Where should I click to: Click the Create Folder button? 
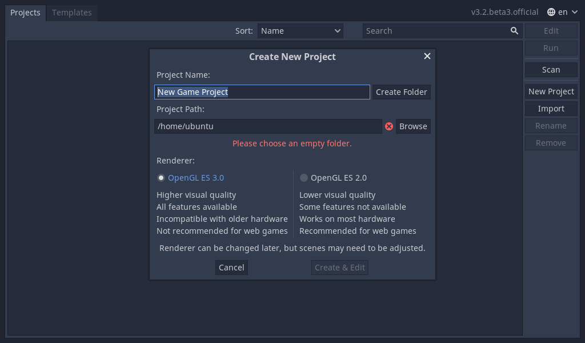[402, 92]
